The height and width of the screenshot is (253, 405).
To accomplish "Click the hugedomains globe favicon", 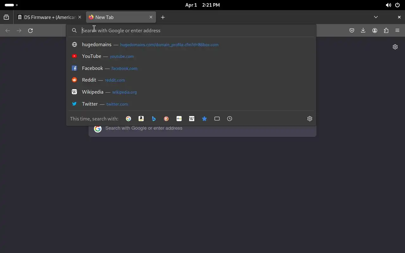I will point(74,45).
